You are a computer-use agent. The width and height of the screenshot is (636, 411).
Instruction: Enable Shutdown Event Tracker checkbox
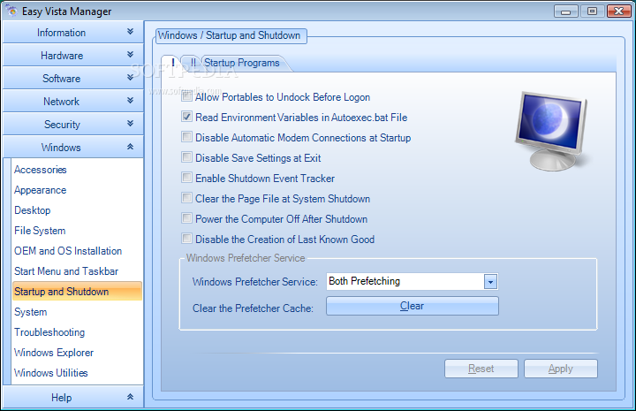point(186,178)
